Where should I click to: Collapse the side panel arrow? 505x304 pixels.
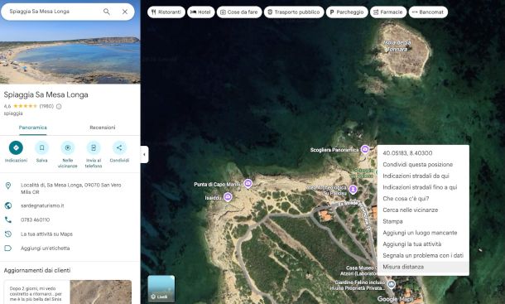pos(144,154)
